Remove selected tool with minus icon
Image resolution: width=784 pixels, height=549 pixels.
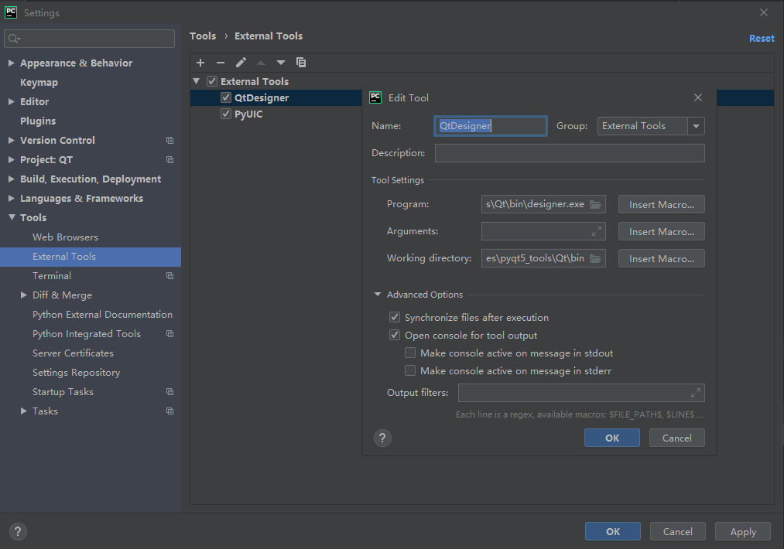[221, 63]
